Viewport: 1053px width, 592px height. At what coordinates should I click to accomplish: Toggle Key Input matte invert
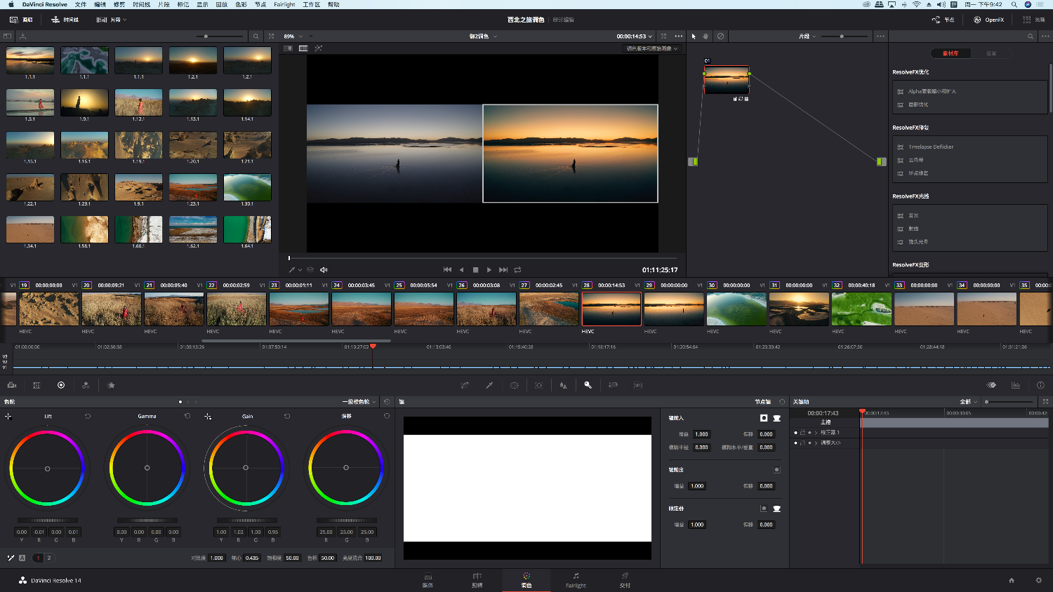point(764,418)
